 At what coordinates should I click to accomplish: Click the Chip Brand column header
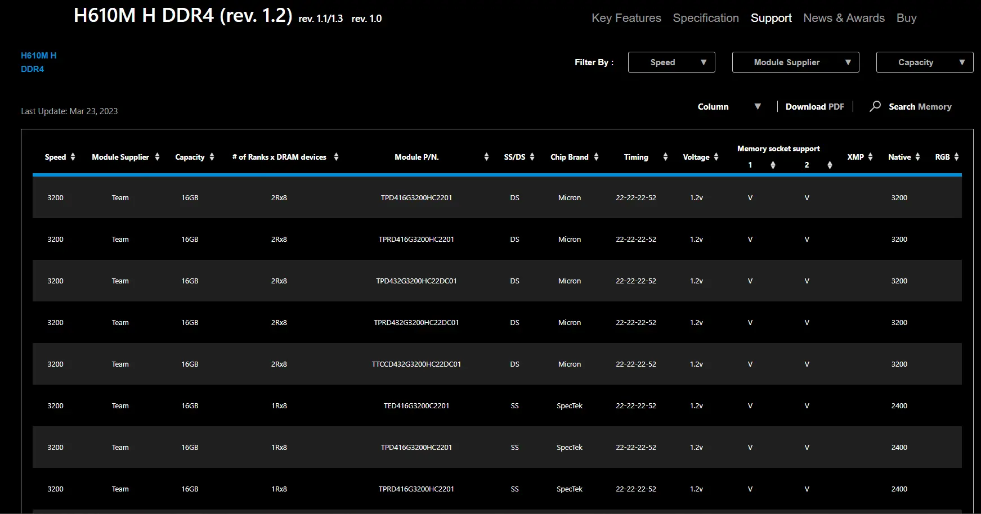(x=570, y=157)
